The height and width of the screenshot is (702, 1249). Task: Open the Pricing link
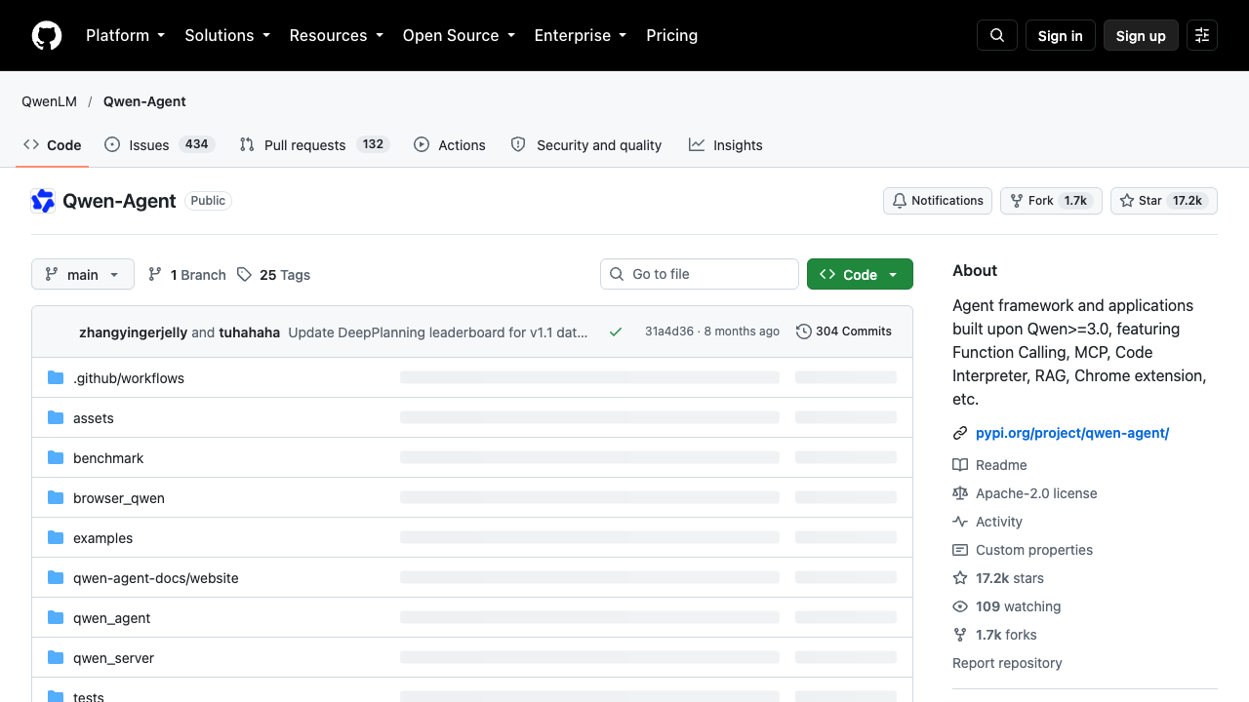click(x=672, y=35)
